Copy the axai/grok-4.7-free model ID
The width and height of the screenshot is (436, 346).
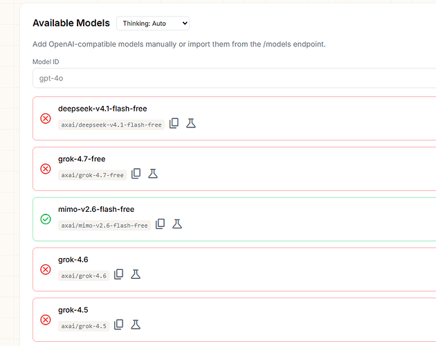[136, 174]
